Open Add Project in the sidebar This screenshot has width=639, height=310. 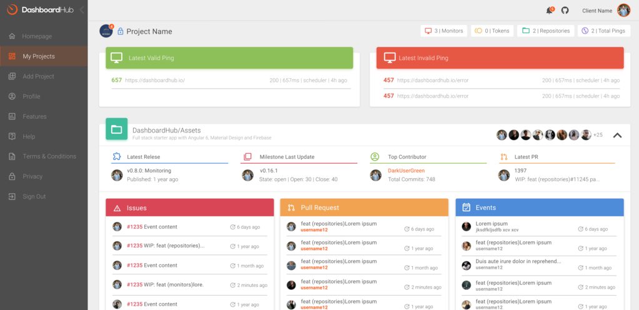[44, 76]
